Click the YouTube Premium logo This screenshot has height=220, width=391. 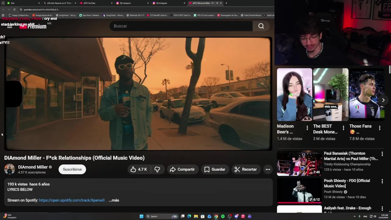click(33, 26)
